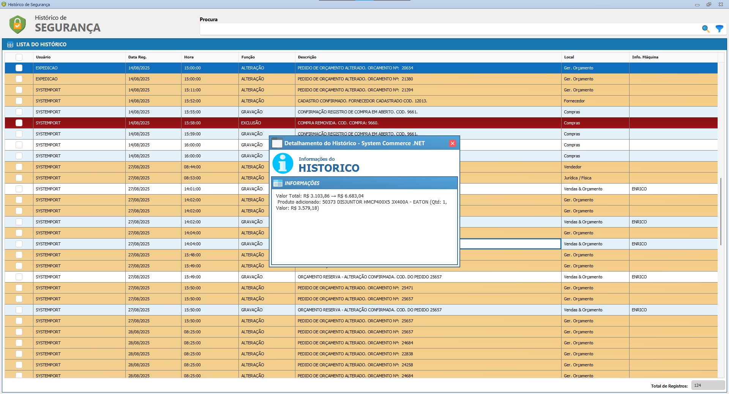The height and width of the screenshot is (394, 729).
Task: Tick the checkbox of Fornecedor row 15:52:00
Action: tap(19, 101)
